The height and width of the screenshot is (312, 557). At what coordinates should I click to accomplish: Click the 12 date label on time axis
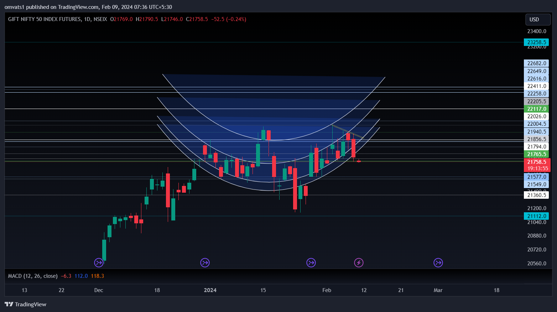[x=364, y=290]
